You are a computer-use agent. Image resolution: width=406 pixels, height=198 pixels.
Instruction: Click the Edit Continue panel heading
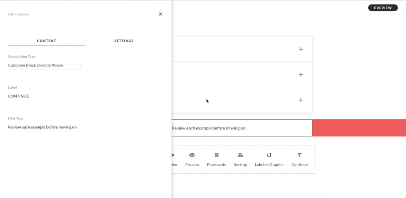[18, 14]
